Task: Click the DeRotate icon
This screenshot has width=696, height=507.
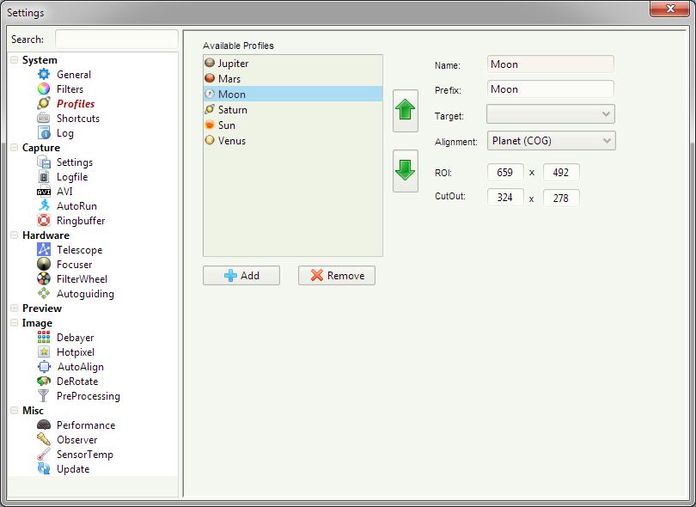Action: pyautogui.click(x=44, y=381)
